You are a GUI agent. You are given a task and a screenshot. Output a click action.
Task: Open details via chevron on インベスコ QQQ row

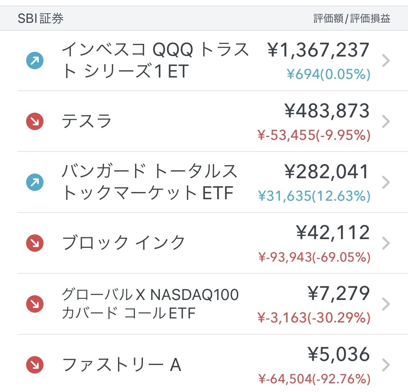386,61
